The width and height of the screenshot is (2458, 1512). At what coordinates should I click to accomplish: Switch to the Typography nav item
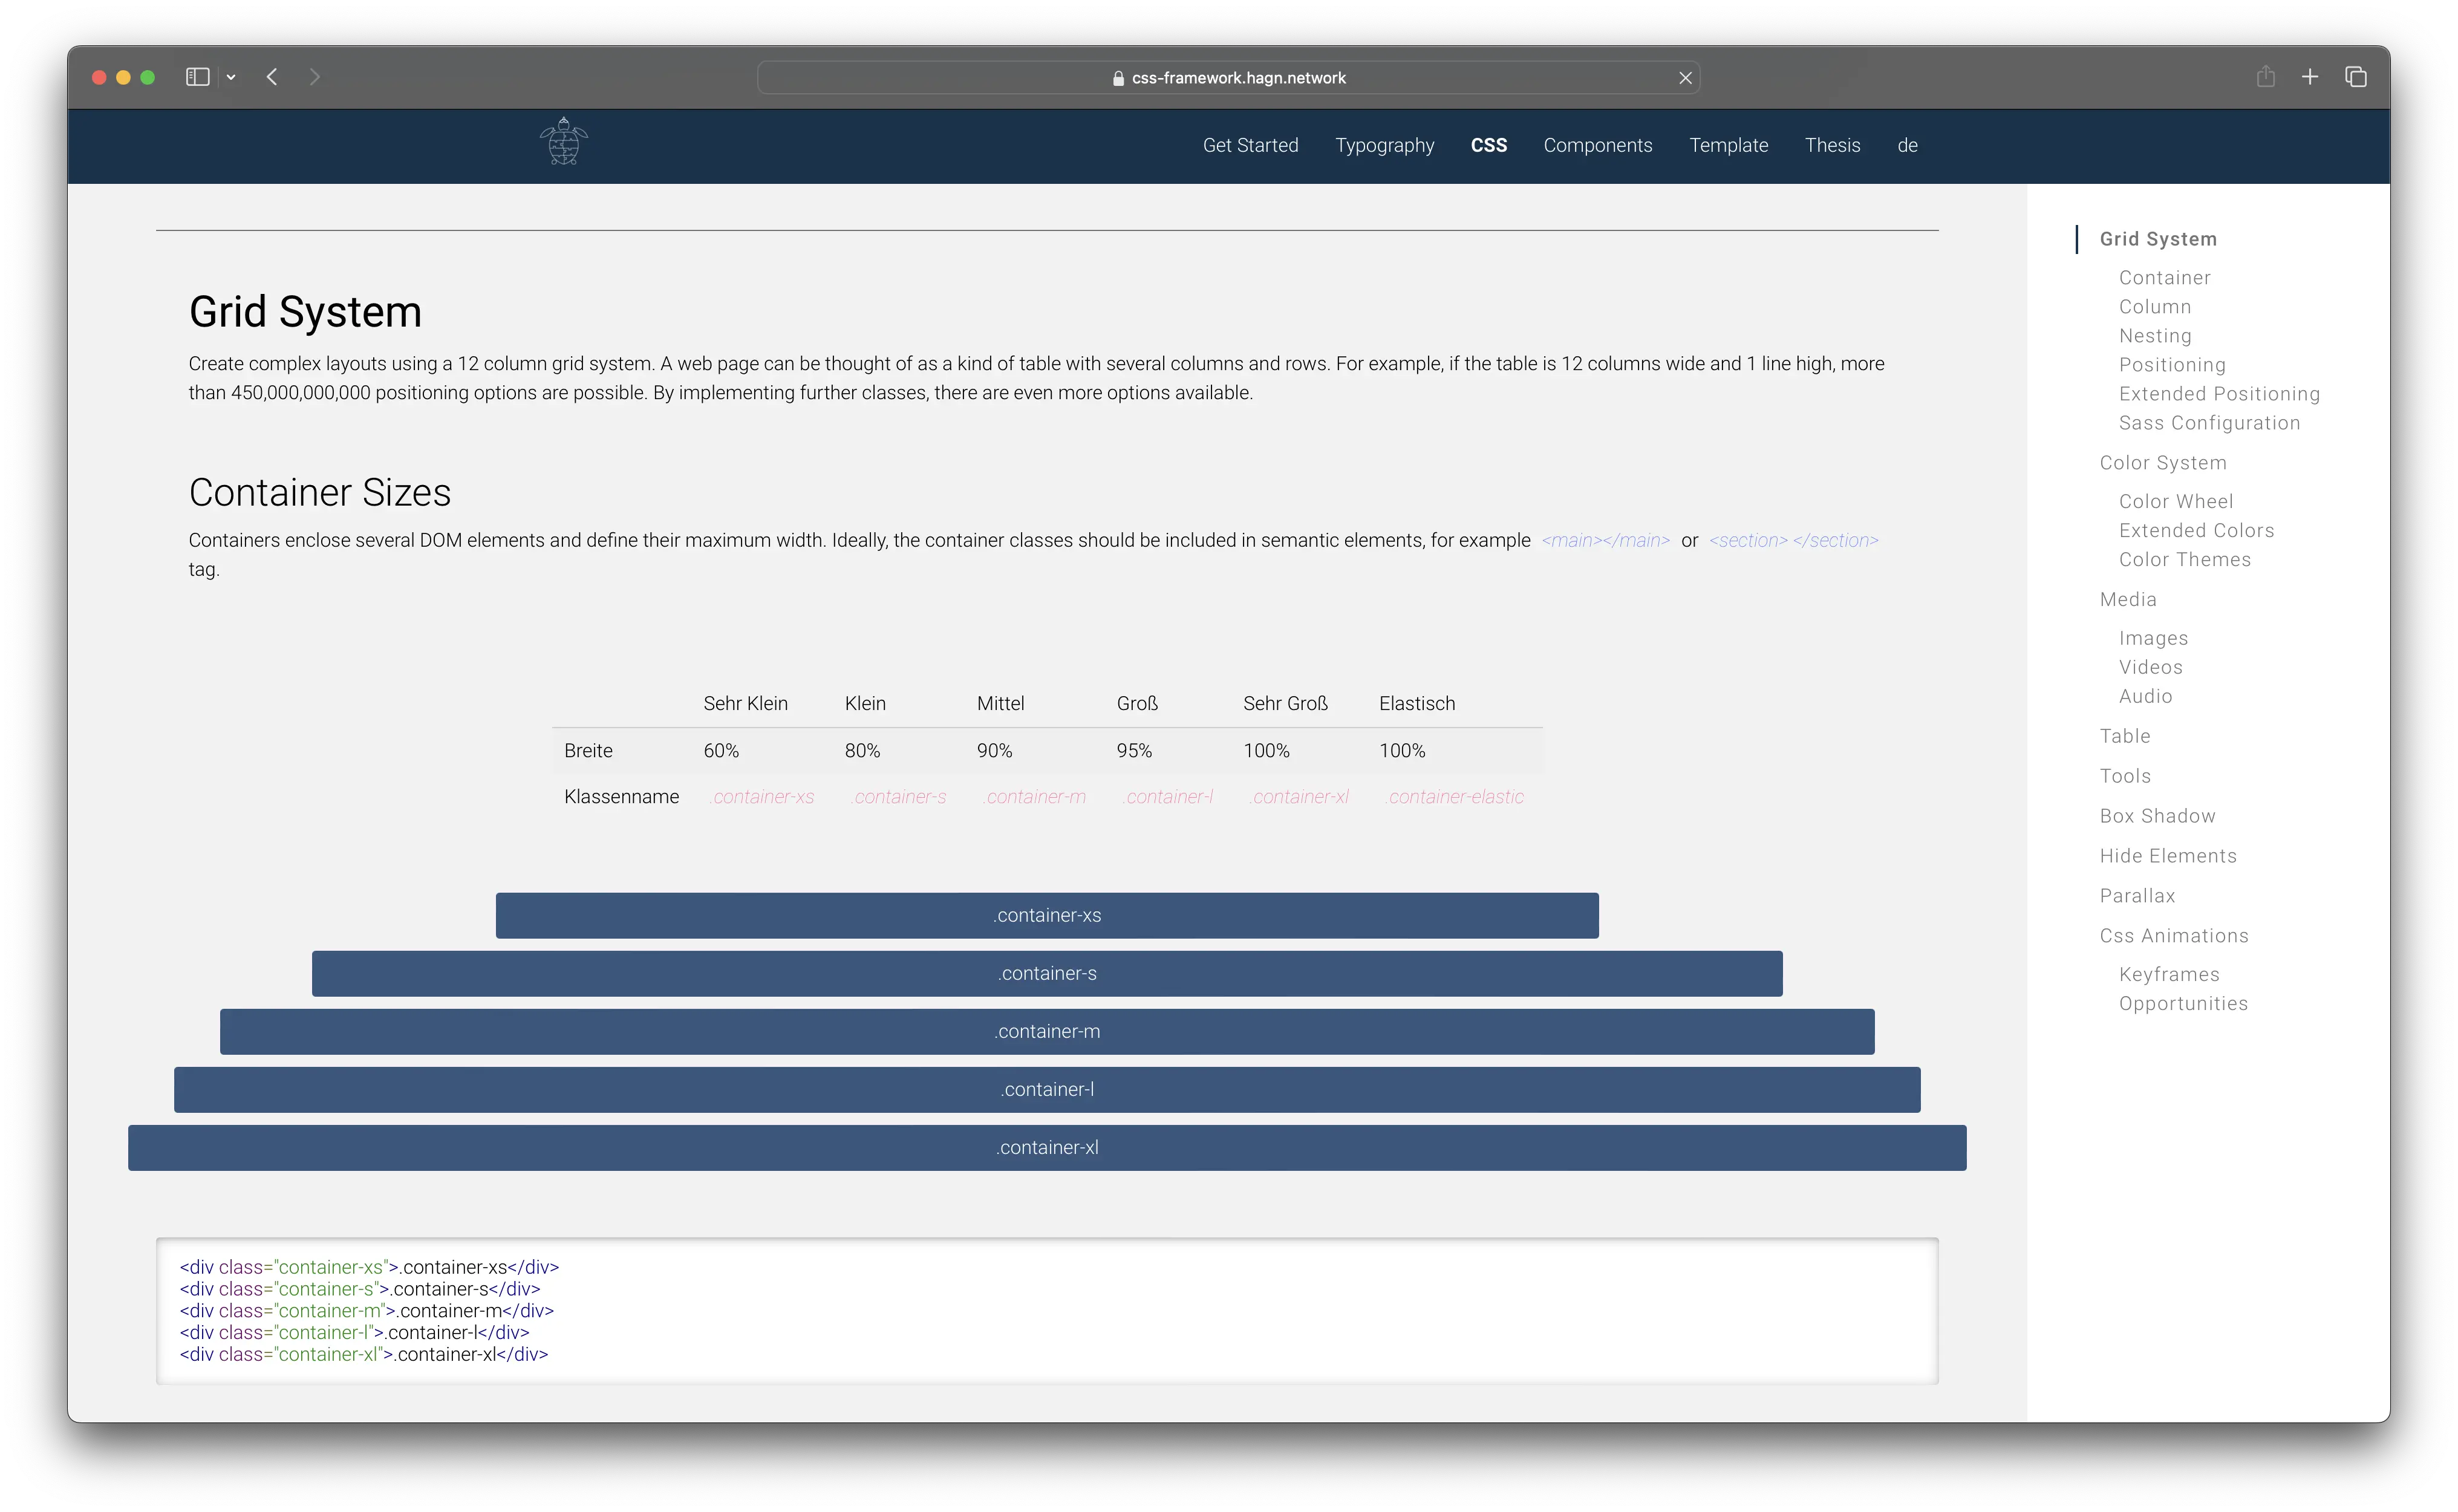[1384, 145]
